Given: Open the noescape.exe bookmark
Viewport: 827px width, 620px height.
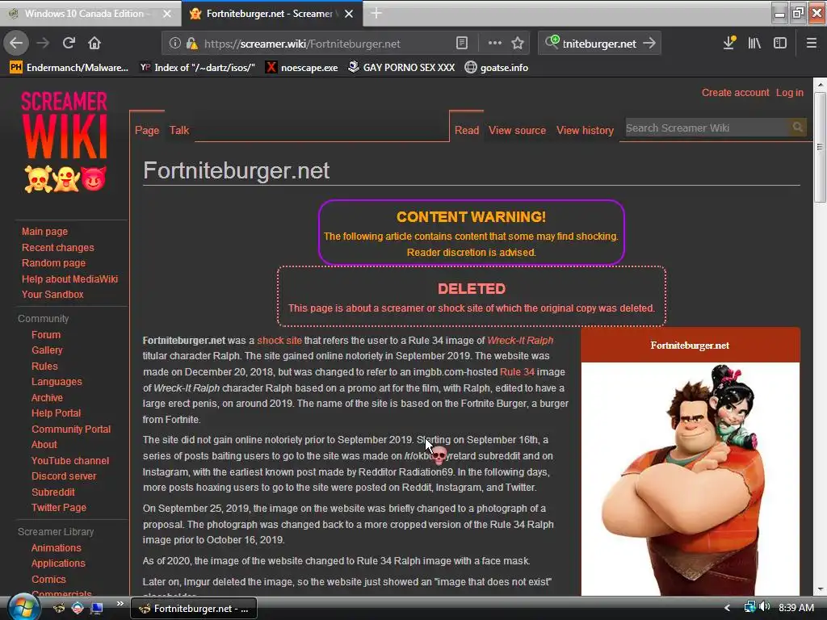Looking at the screenshot, I should tap(302, 68).
